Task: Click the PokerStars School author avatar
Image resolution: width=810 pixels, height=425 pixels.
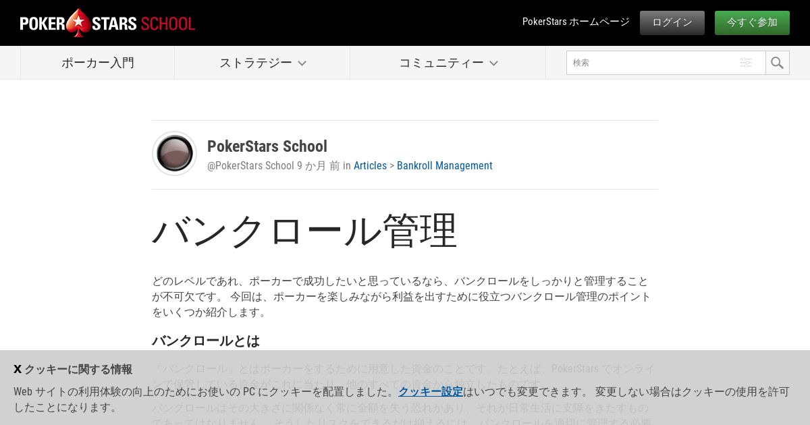Action: coord(175,153)
